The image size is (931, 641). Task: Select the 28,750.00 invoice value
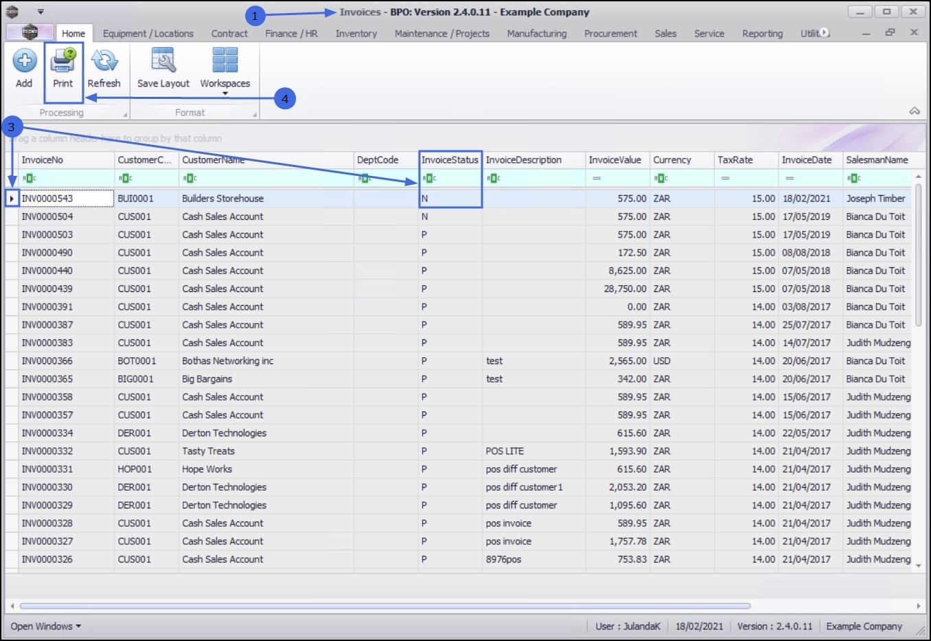pyautogui.click(x=617, y=289)
